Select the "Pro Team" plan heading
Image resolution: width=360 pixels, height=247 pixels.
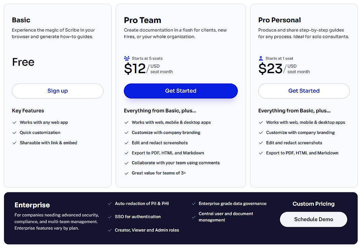(x=142, y=20)
